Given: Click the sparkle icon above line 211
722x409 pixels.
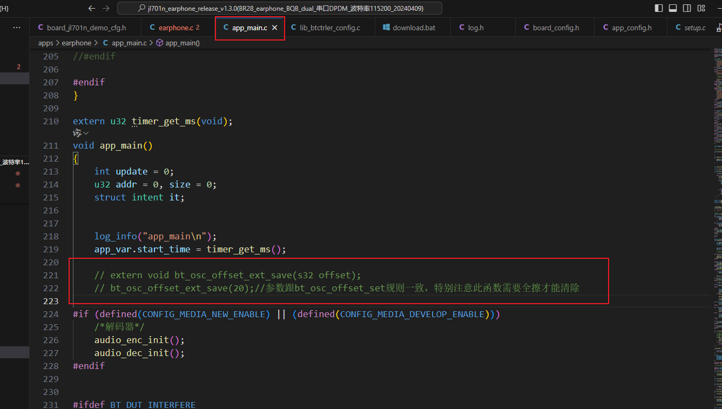Looking at the screenshot, I should (x=77, y=133).
